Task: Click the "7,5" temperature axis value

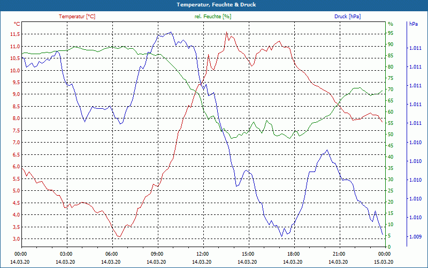Action: (x=16, y=130)
